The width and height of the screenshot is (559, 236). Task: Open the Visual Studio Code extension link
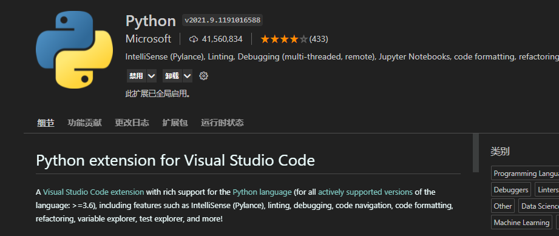93,192
